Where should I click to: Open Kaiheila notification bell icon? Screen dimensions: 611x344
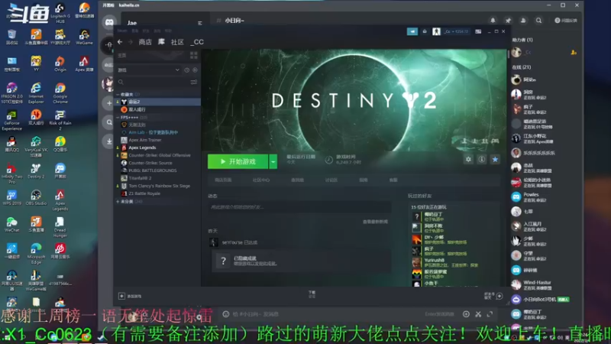493,21
